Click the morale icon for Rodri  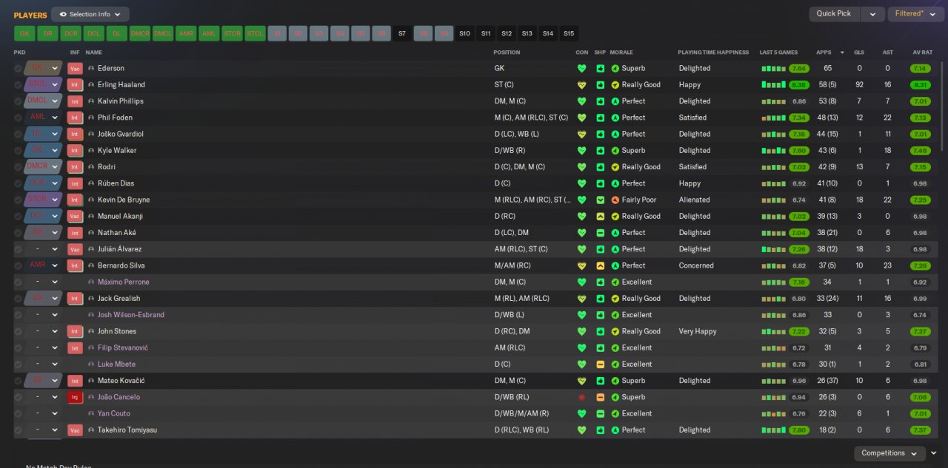(x=615, y=167)
